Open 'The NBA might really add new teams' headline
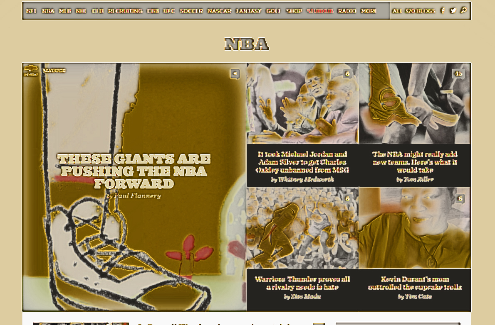 pyautogui.click(x=415, y=162)
